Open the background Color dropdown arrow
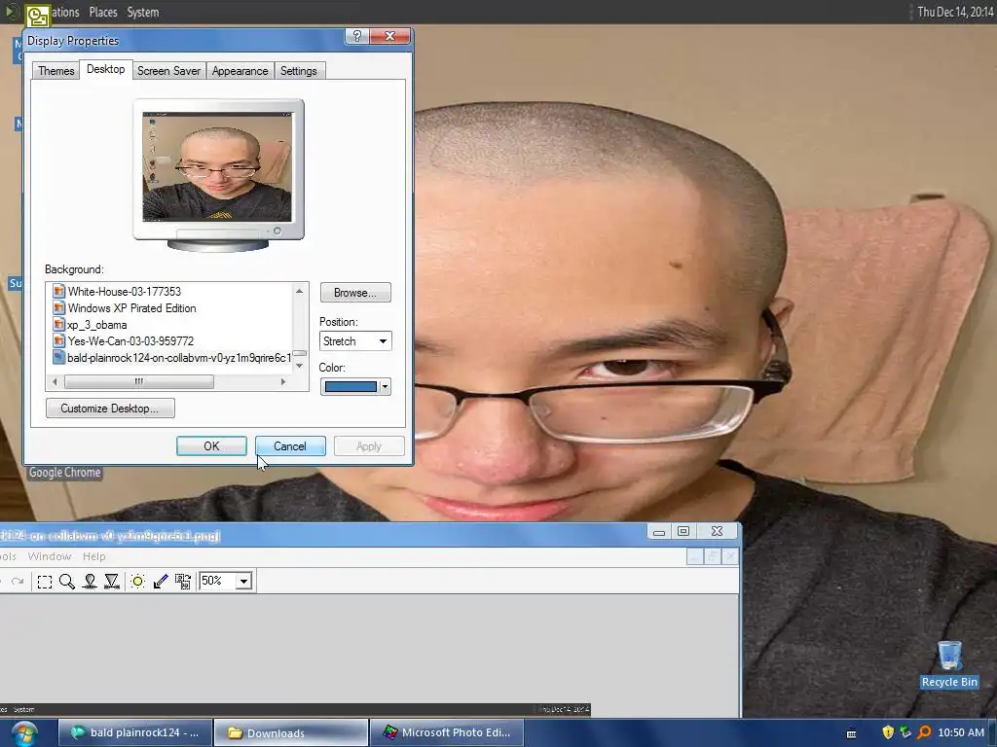 tap(385, 387)
